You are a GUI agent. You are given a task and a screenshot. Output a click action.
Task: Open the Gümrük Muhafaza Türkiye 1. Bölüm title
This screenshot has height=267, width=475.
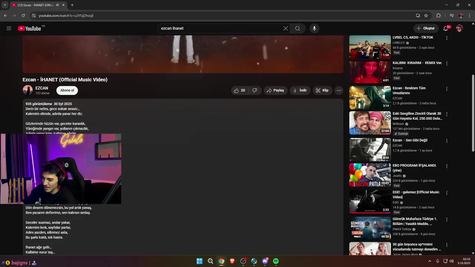[x=415, y=221]
